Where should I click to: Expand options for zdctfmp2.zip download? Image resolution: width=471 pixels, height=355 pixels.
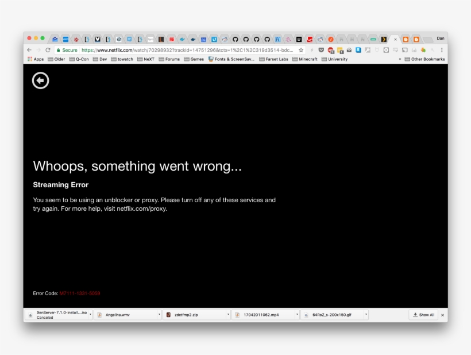[228, 314]
